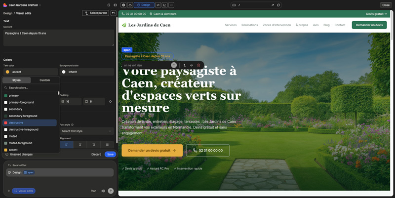Open version history clock icon
This screenshot has height=198, width=395.
point(109,5)
